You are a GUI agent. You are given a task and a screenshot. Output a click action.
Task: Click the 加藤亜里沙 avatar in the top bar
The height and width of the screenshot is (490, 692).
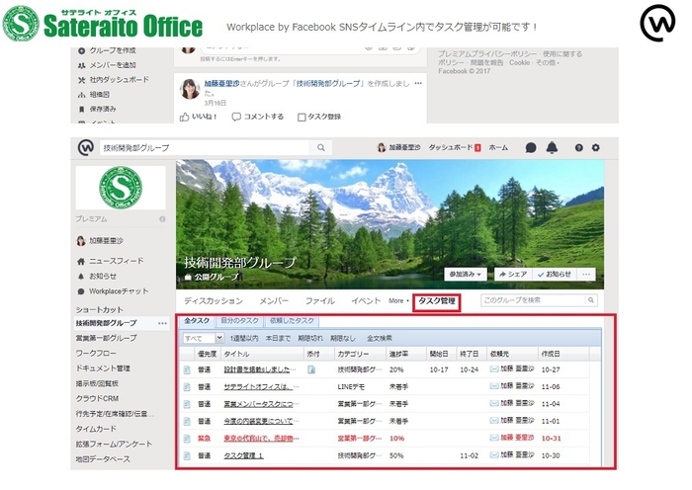coord(382,148)
